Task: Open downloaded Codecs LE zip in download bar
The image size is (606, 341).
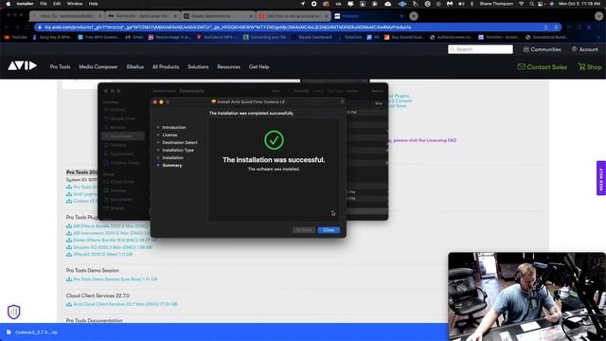Action: pyautogui.click(x=32, y=332)
